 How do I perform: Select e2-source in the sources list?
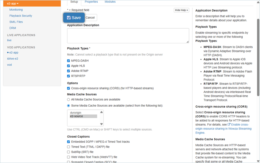[x=83, y=116]
